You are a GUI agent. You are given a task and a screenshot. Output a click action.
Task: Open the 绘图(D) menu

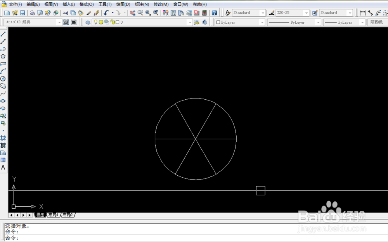coord(123,4)
